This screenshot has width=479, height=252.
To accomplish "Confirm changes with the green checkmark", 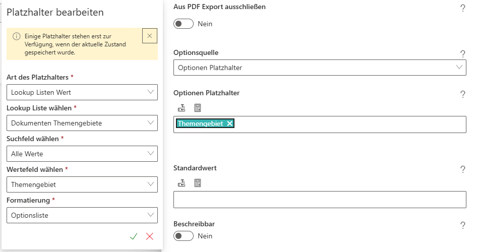I will 134,236.
